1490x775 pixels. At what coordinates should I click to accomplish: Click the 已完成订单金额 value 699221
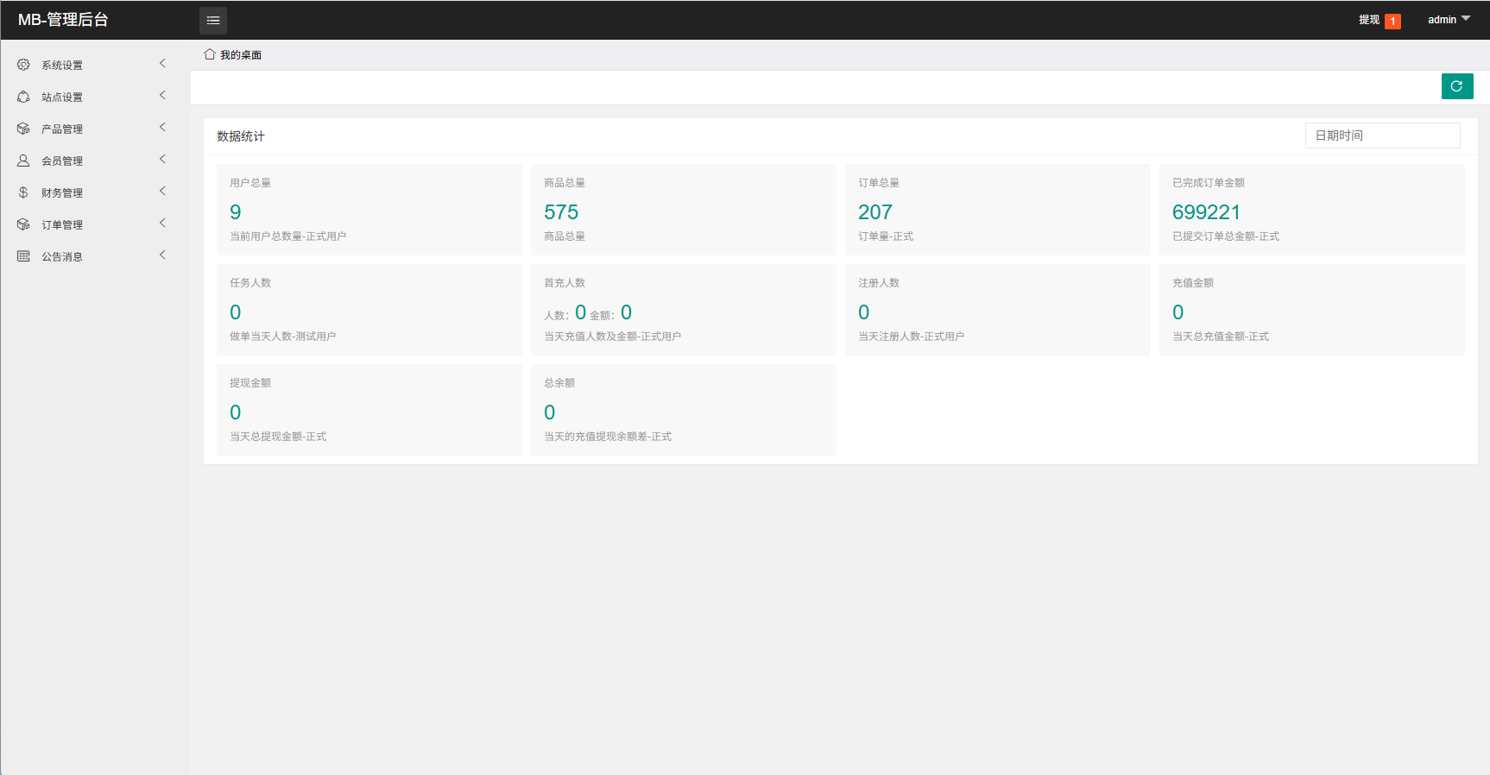pyautogui.click(x=1207, y=212)
